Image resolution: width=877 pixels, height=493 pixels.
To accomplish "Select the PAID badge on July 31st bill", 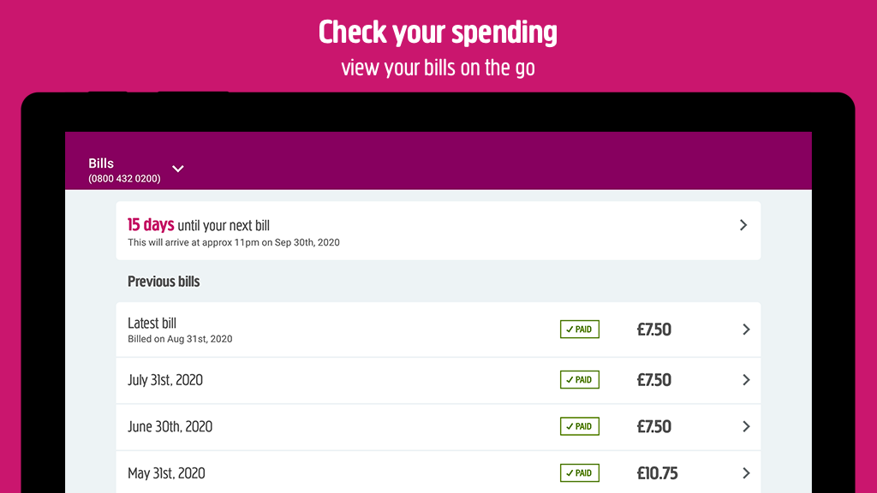I will 580,379.
